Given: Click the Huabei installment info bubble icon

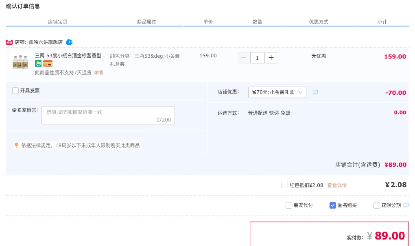Looking at the screenshot, I should tap(406, 205).
